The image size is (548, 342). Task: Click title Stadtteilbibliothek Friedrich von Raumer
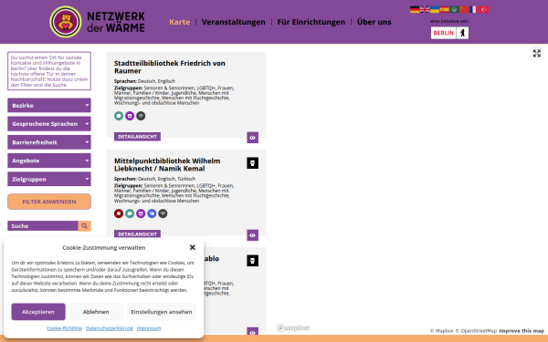click(x=170, y=67)
